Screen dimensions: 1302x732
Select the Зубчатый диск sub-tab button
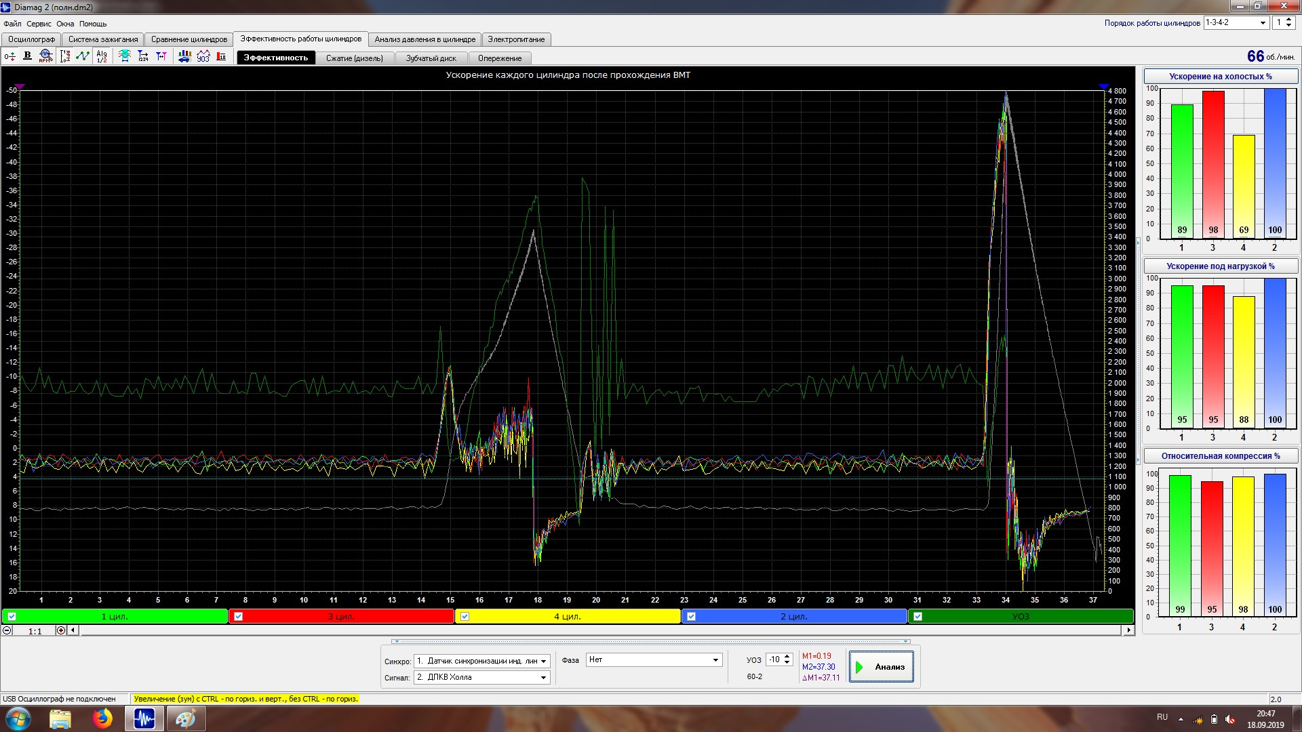pos(431,58)
